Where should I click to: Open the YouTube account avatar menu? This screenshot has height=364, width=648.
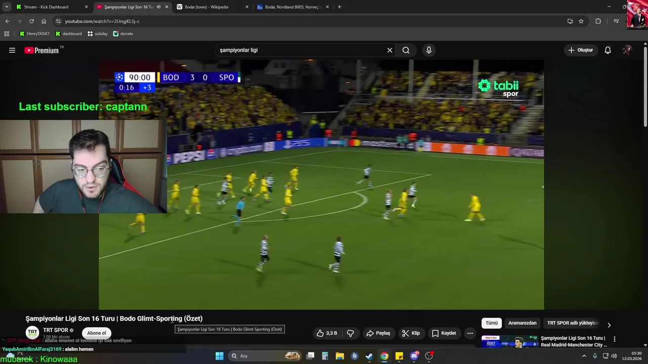click(x=627, y=50)
